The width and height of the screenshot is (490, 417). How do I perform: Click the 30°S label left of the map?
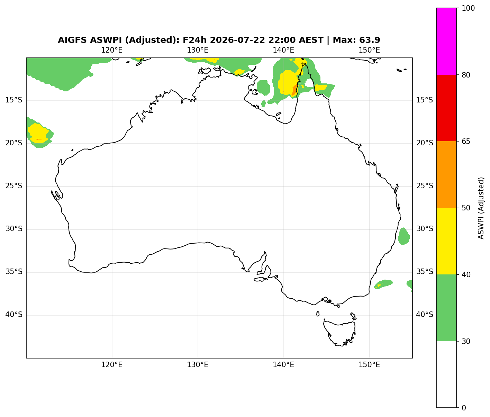[x=14, y=229]
